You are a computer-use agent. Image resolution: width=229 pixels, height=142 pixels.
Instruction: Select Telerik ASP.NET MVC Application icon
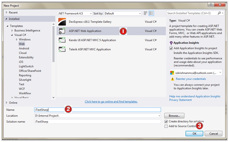pyautogui.click(x=62, y=49)
